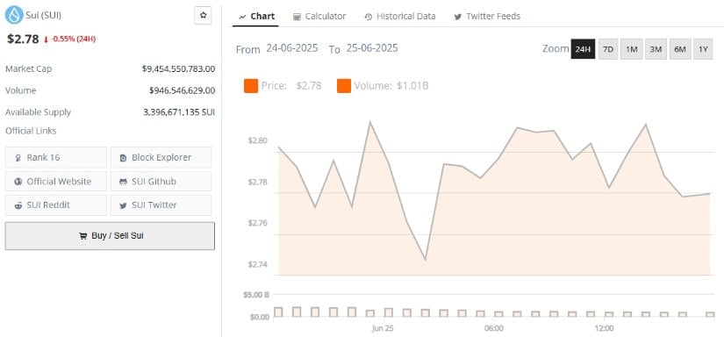Click the price line peak near Jun 25
724x337 pixels.
point(369,122)
